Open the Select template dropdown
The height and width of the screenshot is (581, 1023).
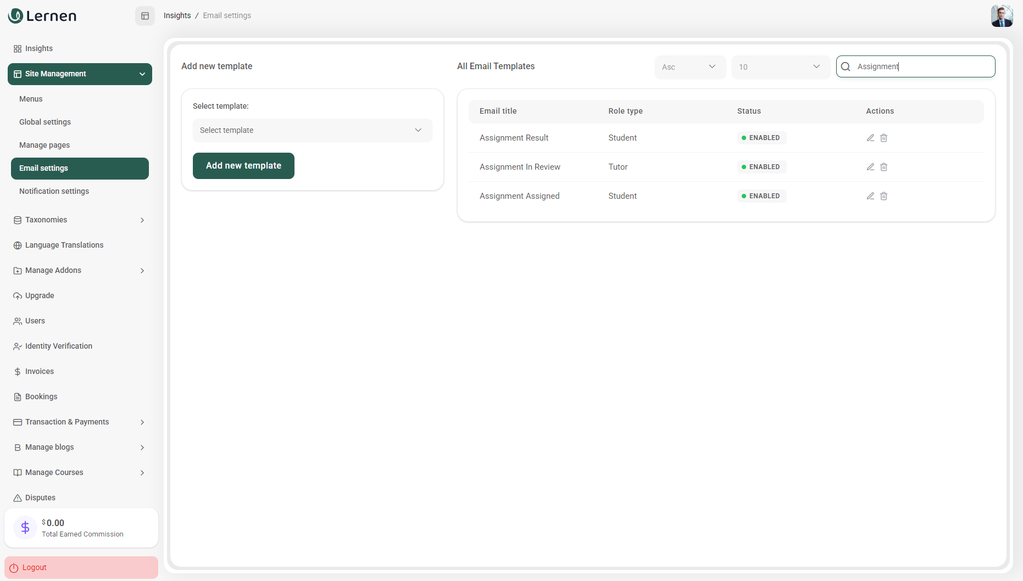pyautogui.click(x=312, y=131)
